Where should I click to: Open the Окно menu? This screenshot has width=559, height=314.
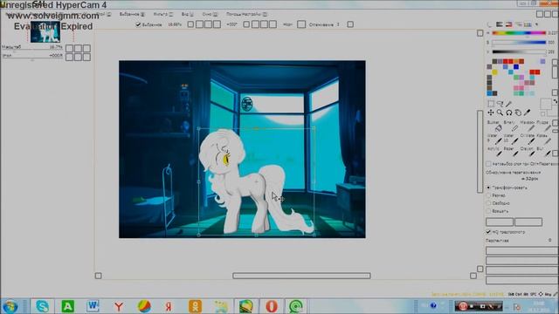(x=210, y=14)
